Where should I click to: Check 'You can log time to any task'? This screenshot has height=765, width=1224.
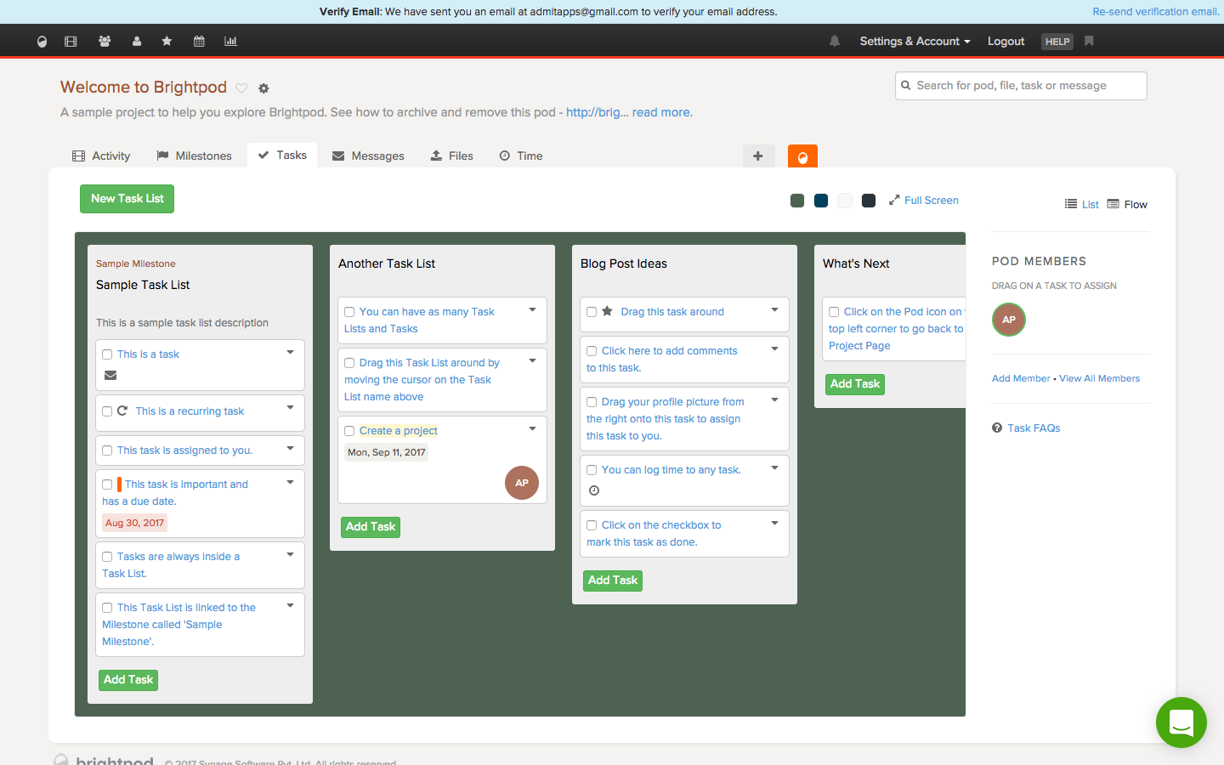click(592, 470)
